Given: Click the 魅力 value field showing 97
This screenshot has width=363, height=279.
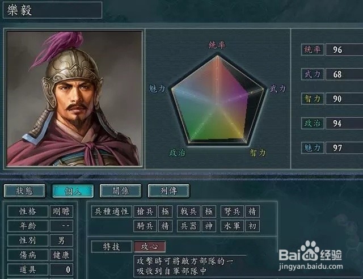Looking at the screenshot, I should pos(344,147).
